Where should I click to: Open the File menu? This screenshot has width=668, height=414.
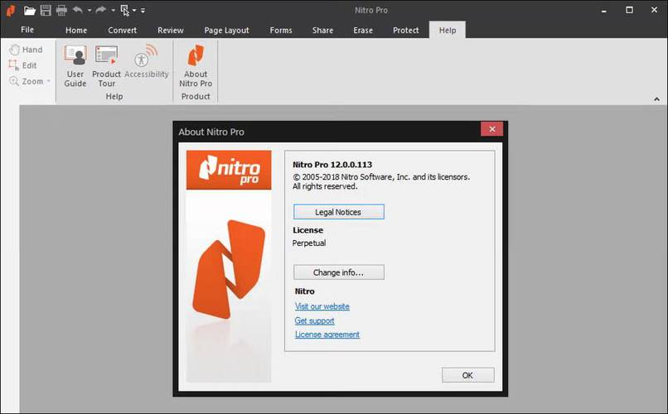tap(27, 30)
